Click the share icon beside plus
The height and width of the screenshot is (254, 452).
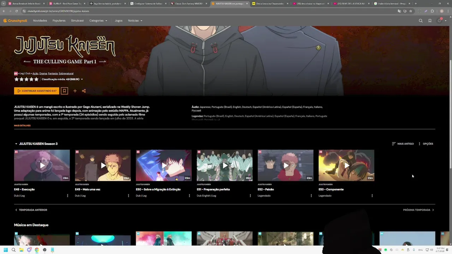click(x=84, y=91)
